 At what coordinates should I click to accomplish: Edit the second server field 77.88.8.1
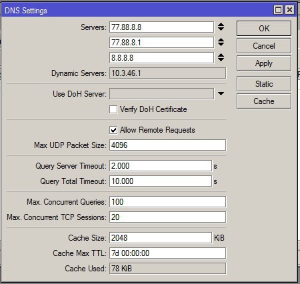pyautogui.click(x=161, y=42)
